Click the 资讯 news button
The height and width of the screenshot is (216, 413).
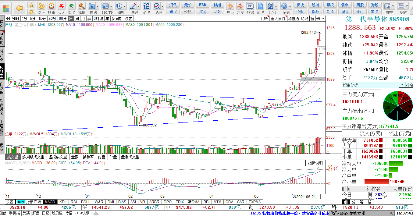(173, 5)
